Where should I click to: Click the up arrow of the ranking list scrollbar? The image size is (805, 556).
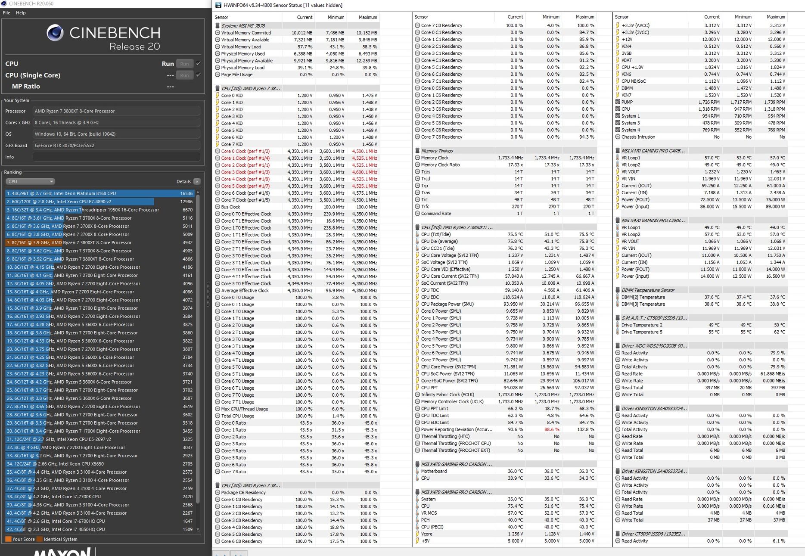(198, 193)
